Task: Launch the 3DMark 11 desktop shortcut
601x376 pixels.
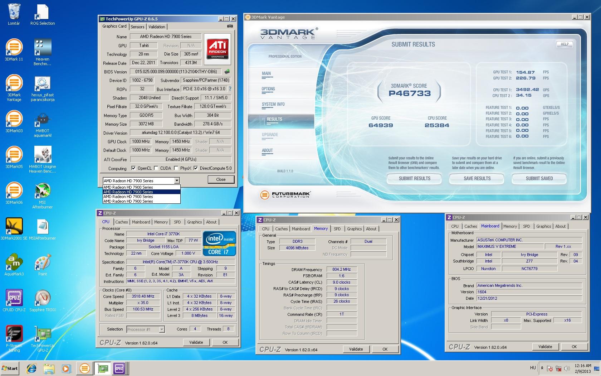Action: click(x=14, y=50)
